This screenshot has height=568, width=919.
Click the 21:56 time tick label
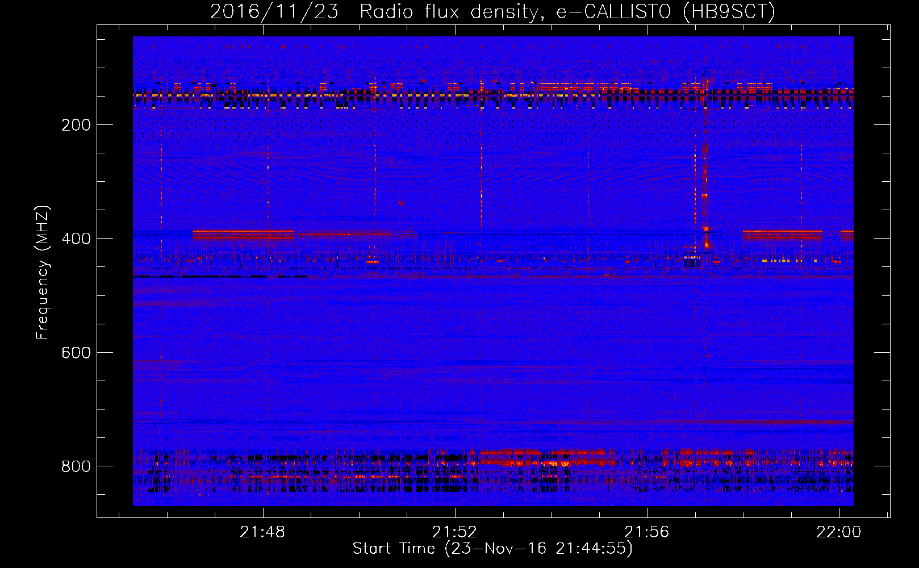(x=647, y=532)
